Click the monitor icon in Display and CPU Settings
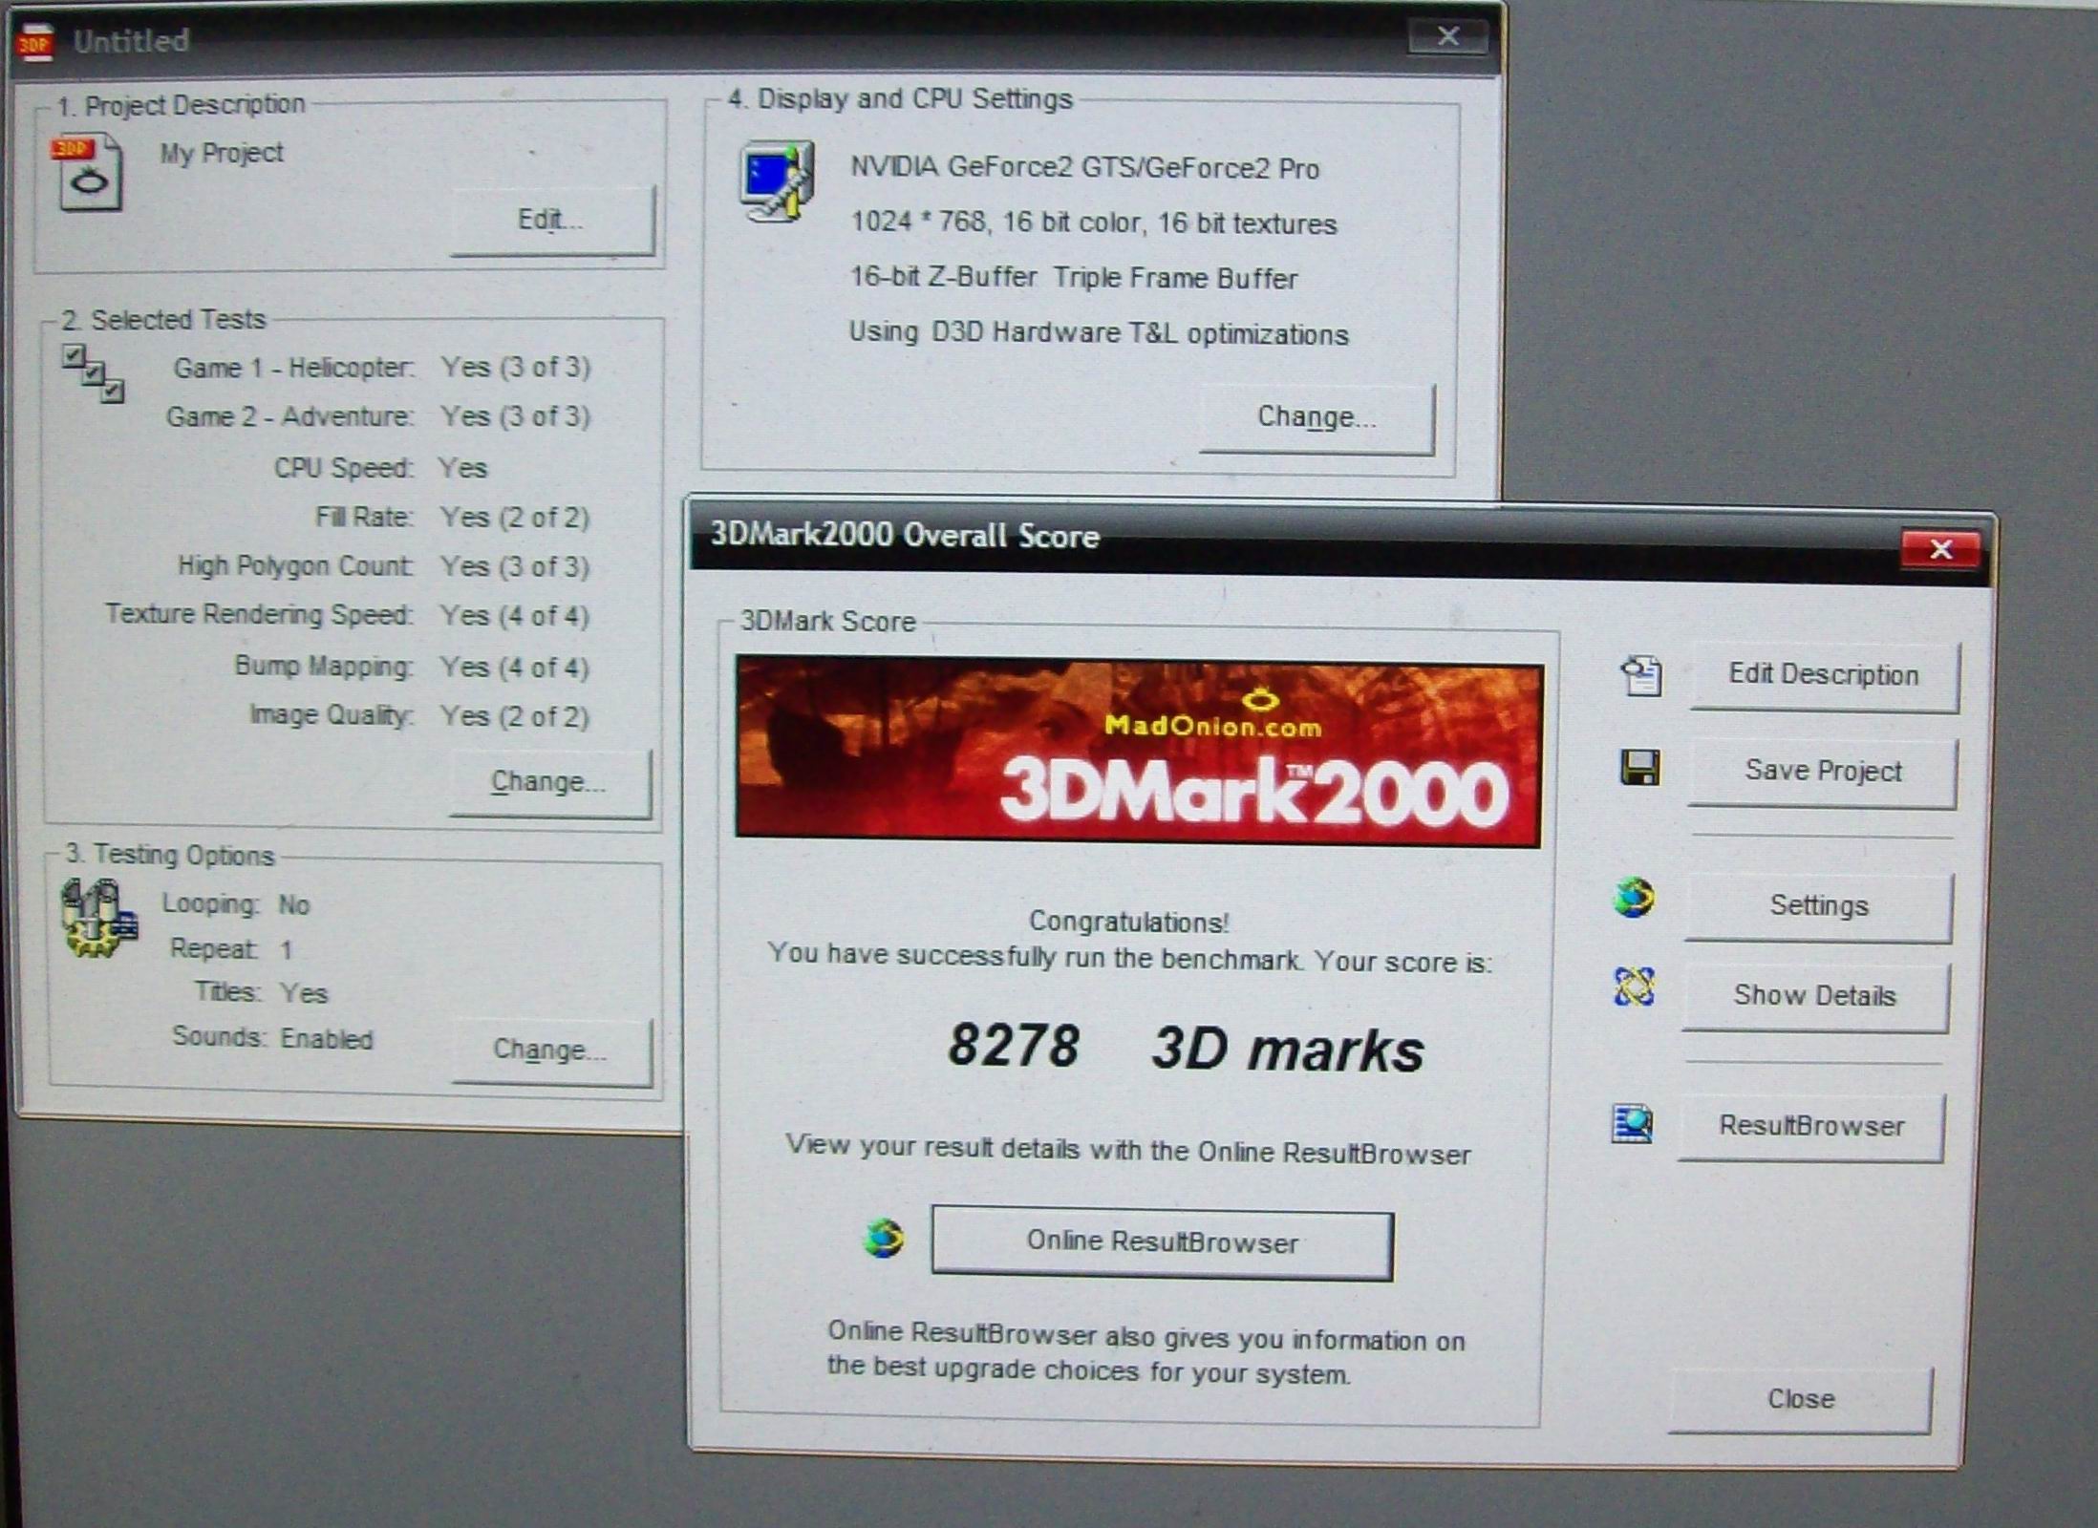 click(x=777, y=181)
